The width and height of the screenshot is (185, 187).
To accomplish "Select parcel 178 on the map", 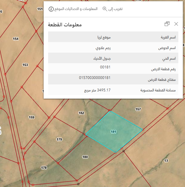I will [44, 168].
